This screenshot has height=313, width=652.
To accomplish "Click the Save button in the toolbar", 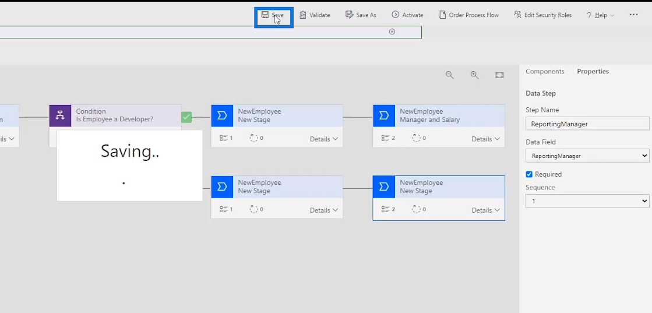I will [x=273, y=15].
